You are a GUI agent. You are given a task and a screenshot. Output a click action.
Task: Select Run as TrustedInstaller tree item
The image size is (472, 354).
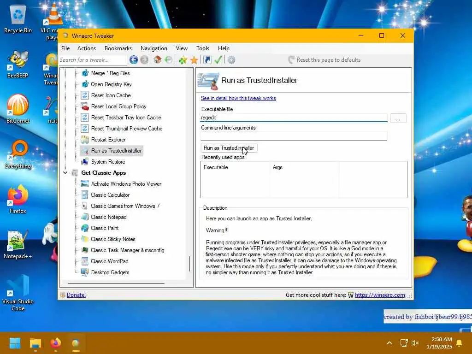point(116,151)
